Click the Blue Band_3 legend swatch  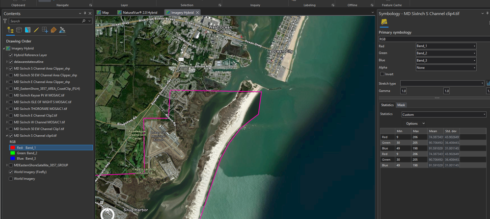click(12, 158)
